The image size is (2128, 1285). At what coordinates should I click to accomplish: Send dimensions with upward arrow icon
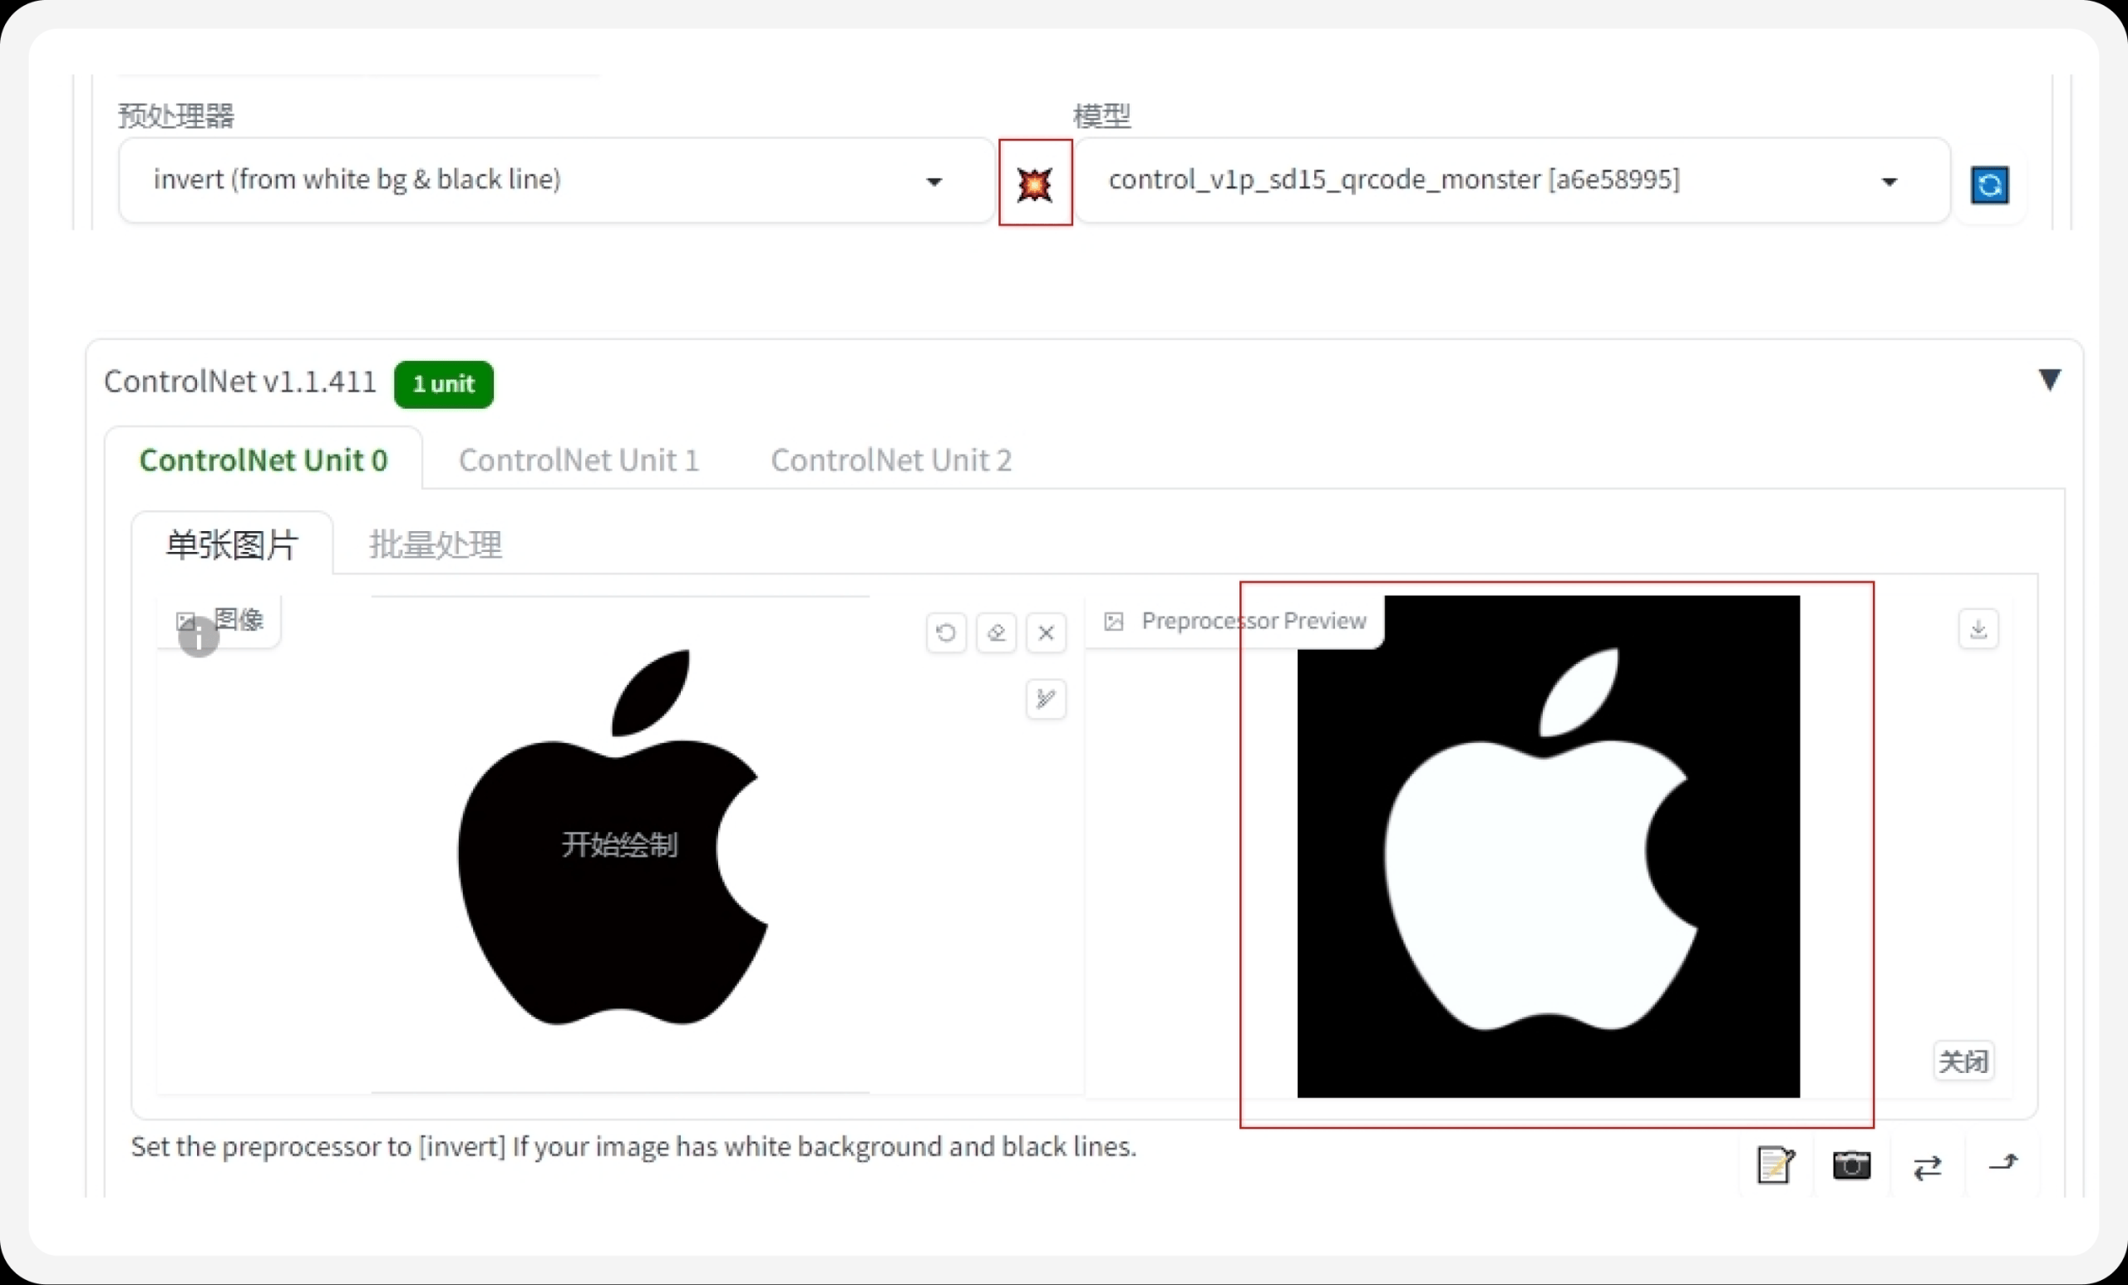2003,1164
